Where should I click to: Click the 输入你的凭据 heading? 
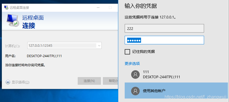point(141,6)
